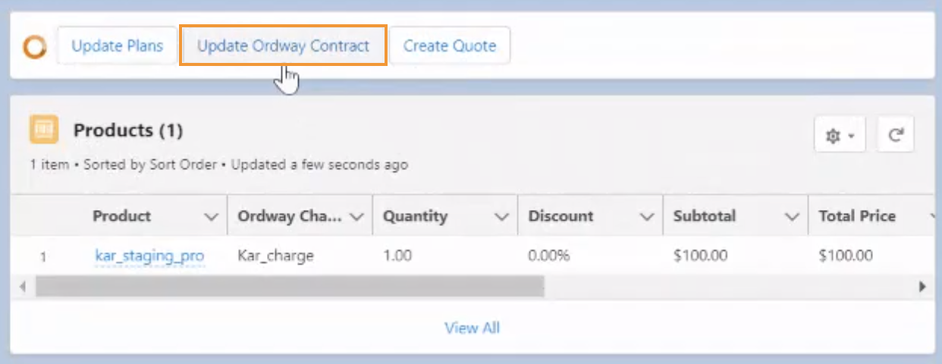Click left arrow of horizontal scrollbar
Screen dimensions: 942x364
pos(22,287)
